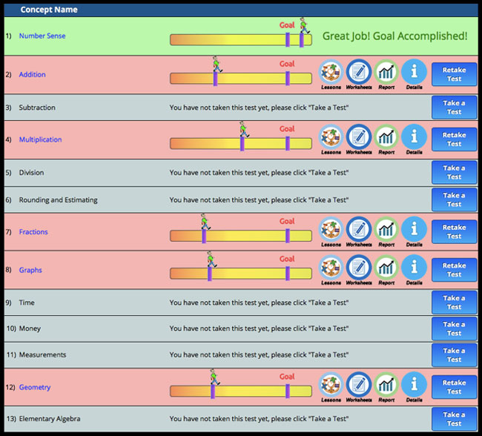Open the Lessons icon for Geometry
482x436 pixels.
pyautogui.click(x=331, y=385)
